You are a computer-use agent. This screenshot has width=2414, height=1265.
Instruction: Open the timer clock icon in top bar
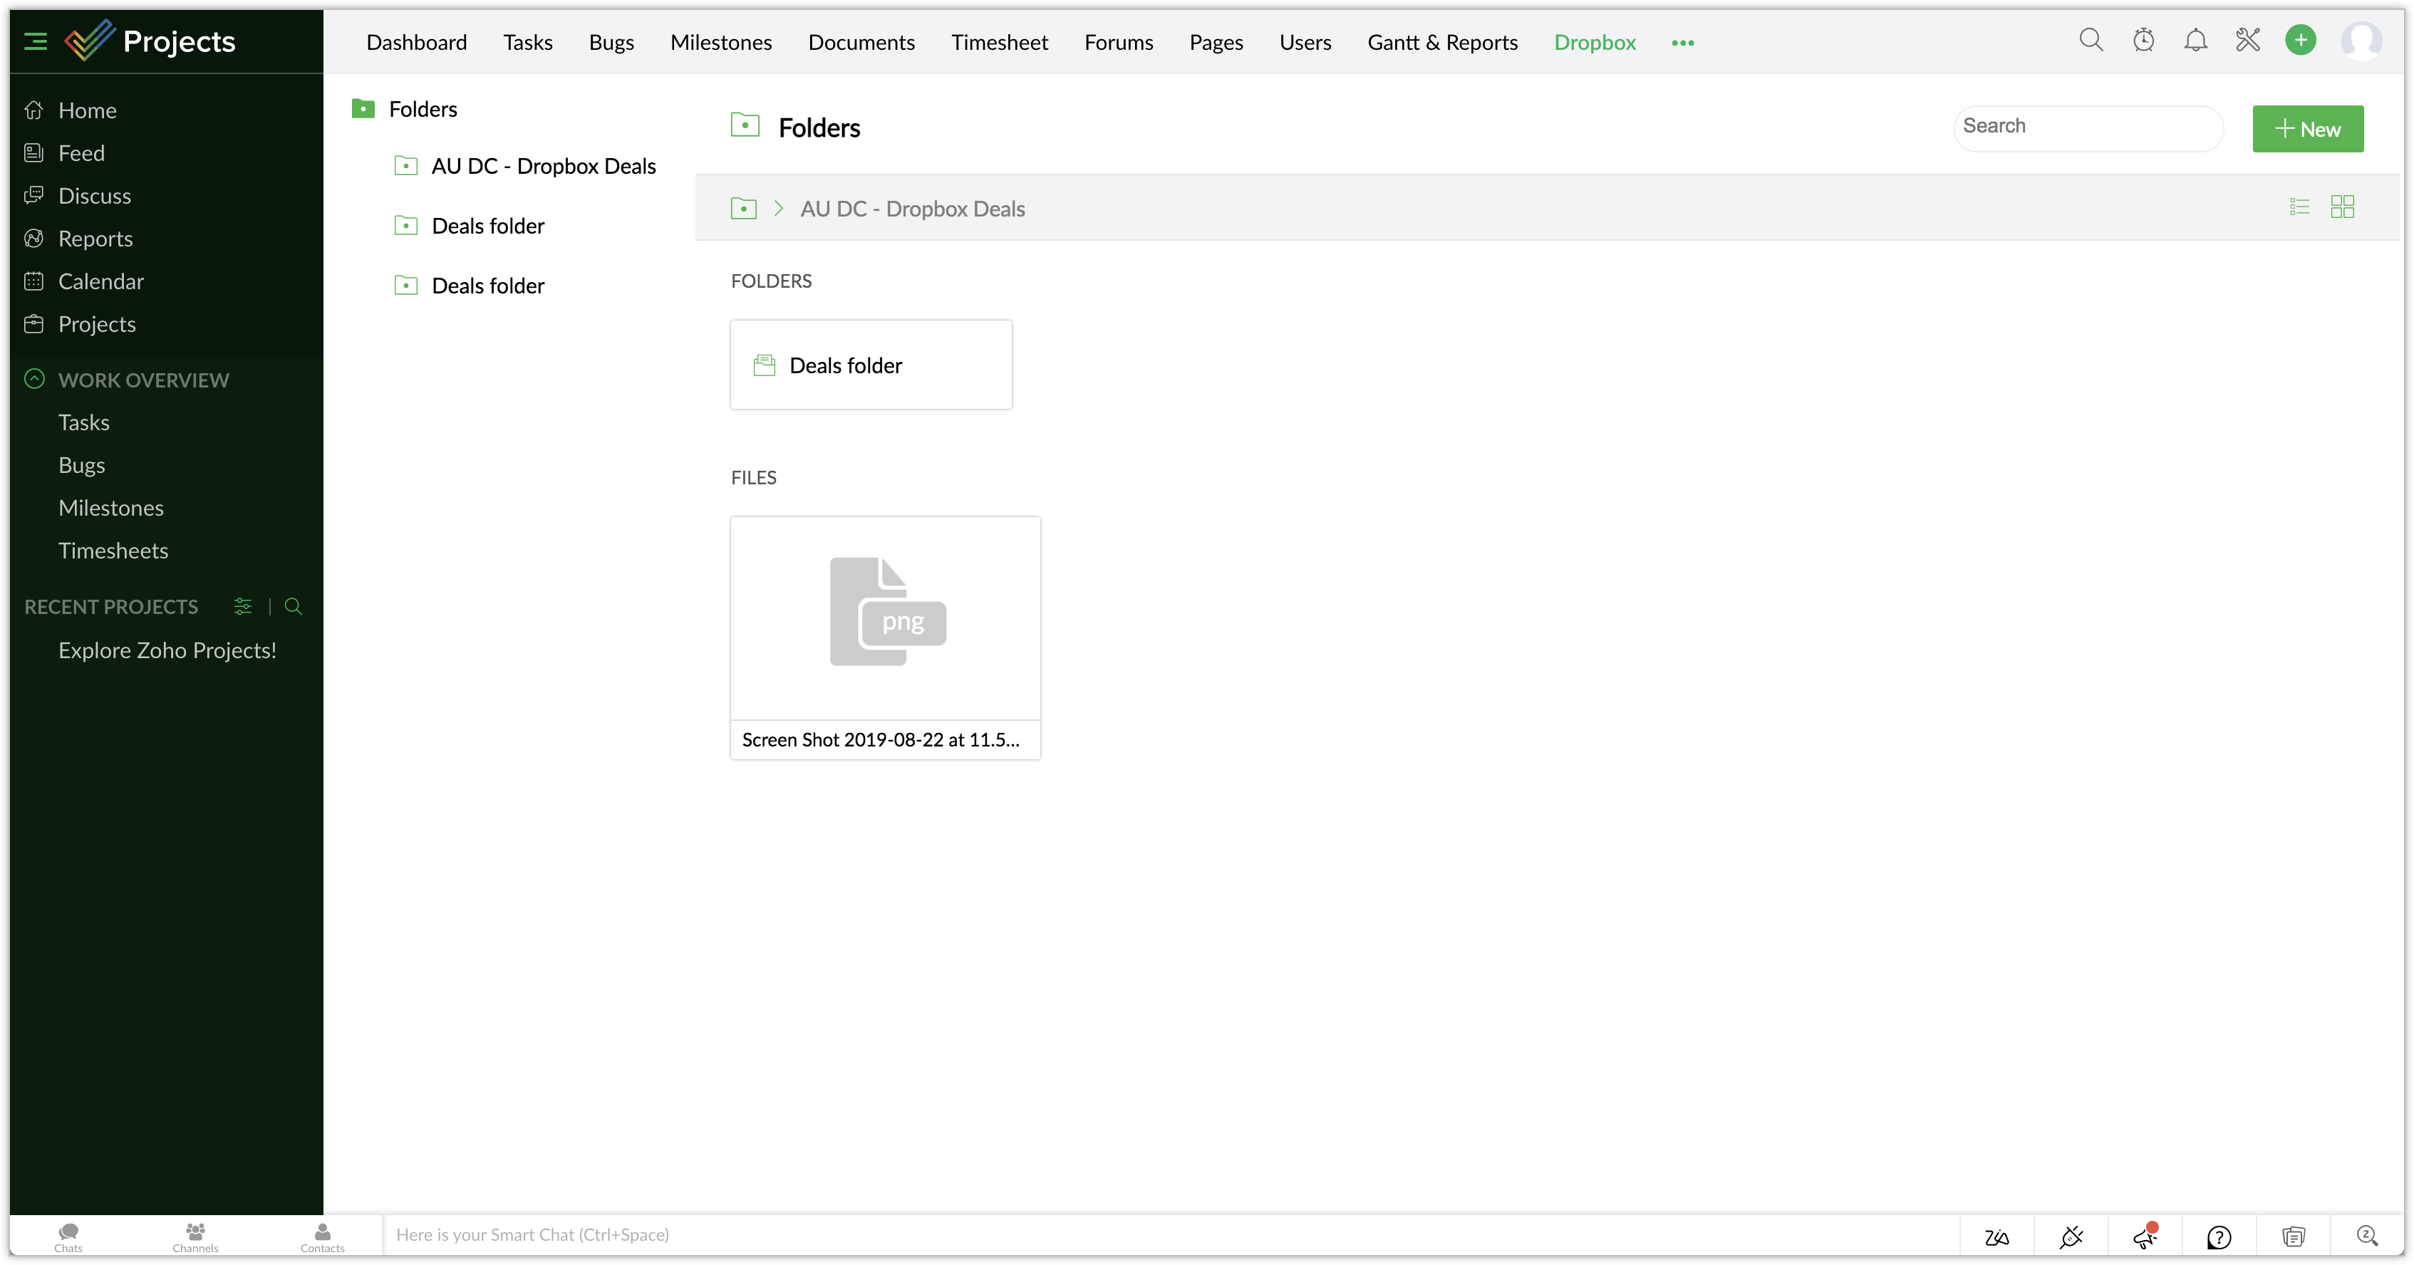[2143, 41]
